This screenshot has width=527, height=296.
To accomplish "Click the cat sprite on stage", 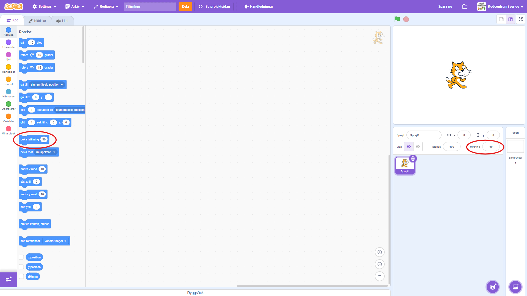I will pos(459,75).
